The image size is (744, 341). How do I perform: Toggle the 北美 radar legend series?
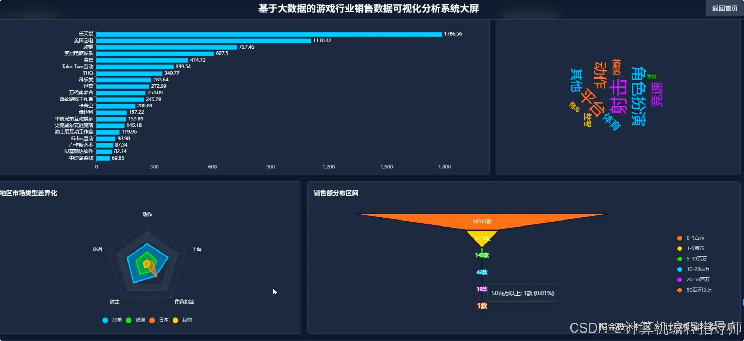tap(112, 320)
